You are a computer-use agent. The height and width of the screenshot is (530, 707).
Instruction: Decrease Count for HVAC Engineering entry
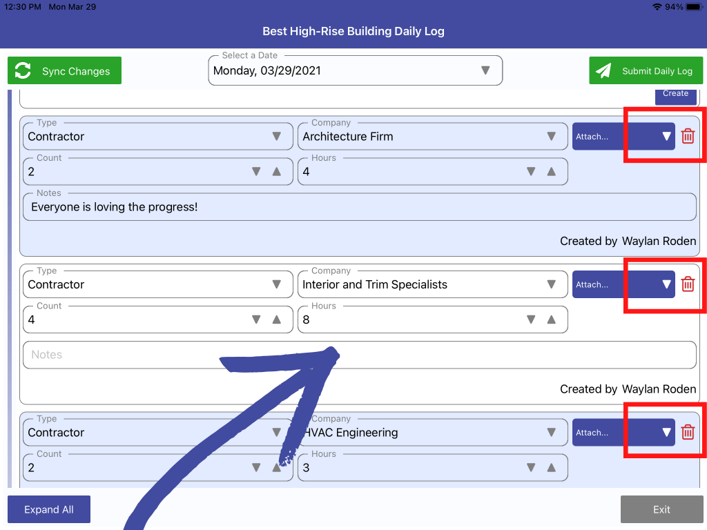coord(256,468)
